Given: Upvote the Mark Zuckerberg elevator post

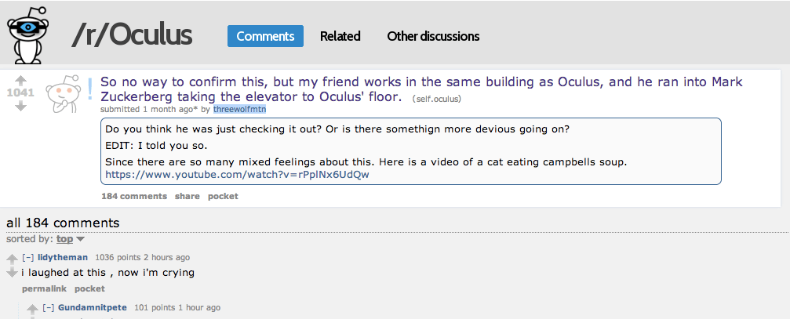Looking at the screenshot, I should [21, 79].
